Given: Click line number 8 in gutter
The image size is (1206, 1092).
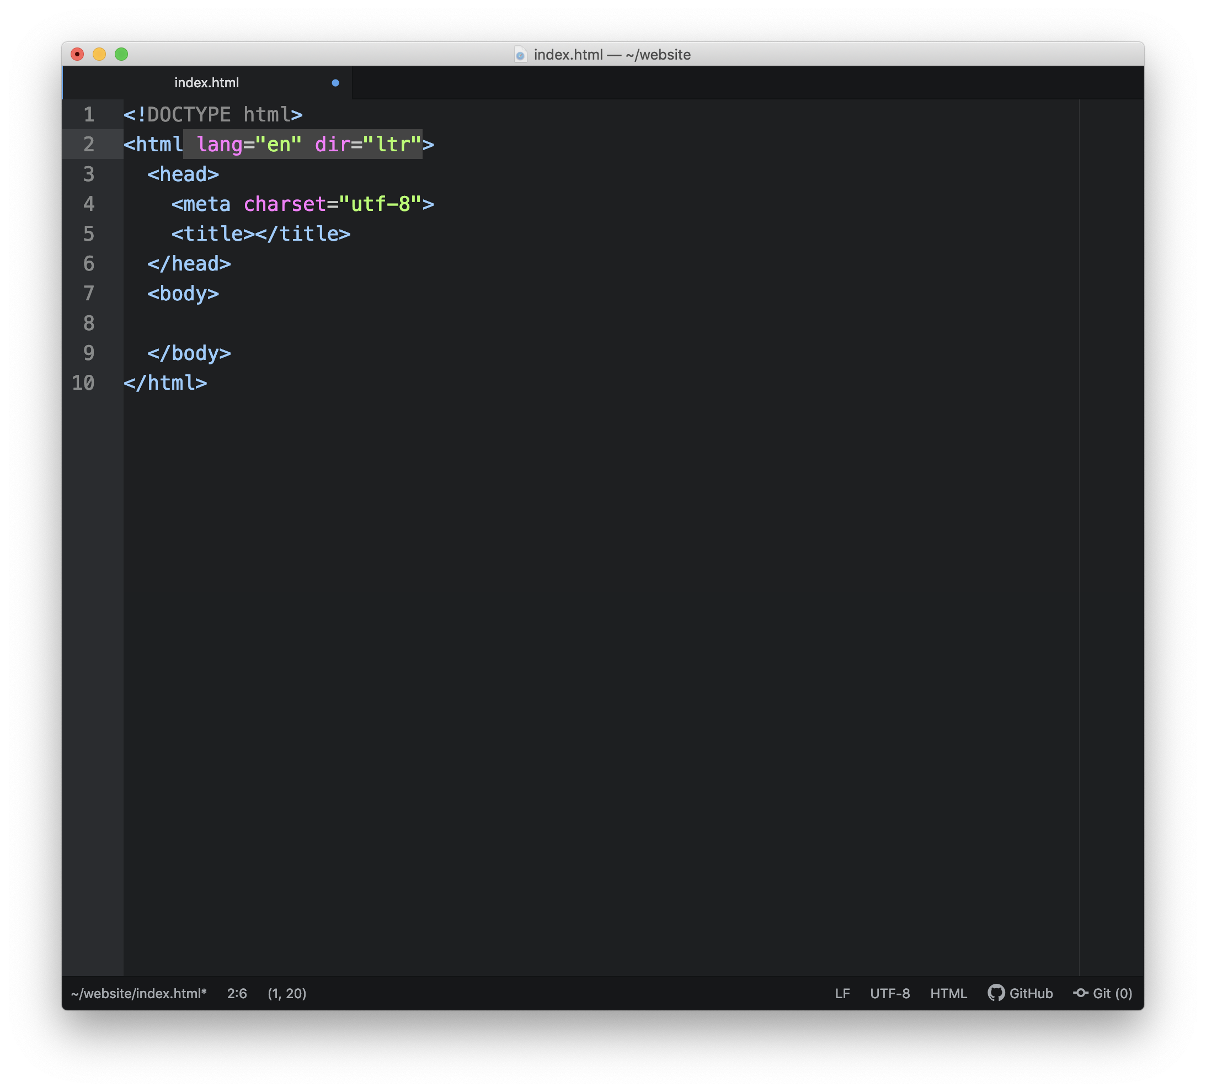Looking at the screenshot, I should tap(88, 324).
